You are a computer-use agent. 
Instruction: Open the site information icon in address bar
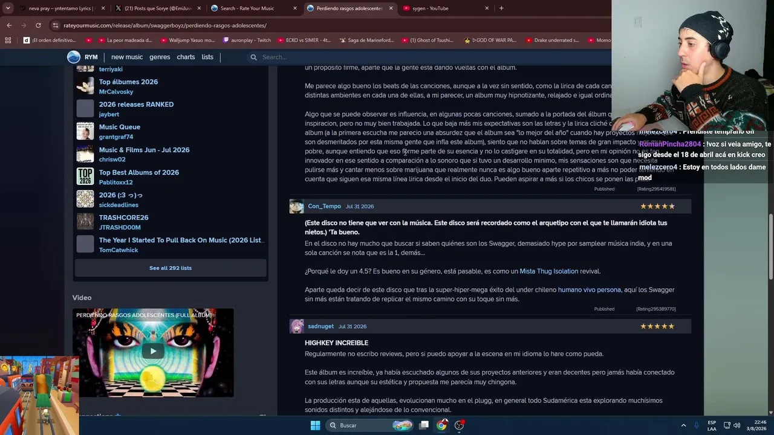click(x=56, y=25)
